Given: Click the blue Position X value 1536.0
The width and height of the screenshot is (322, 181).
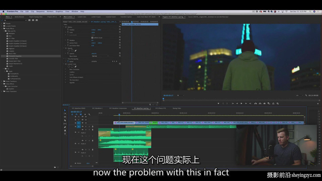Looking at the screenshot, I should (93, 30).
